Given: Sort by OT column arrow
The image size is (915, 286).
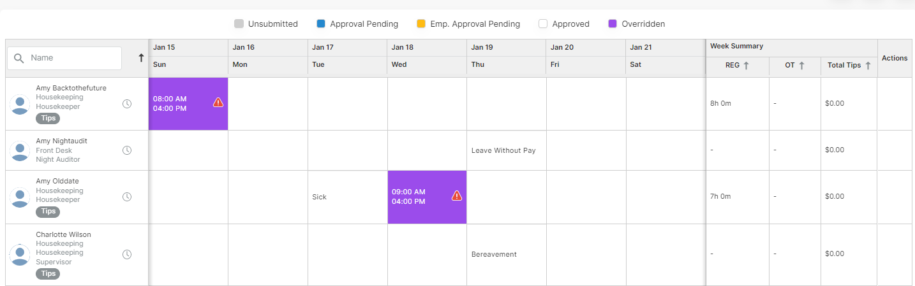Looking at the screenshot, I should (x=801, y=65).
